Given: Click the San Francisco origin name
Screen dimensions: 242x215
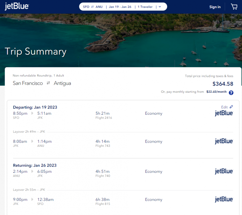Looking at the screenshot, I should pos(28,83).
